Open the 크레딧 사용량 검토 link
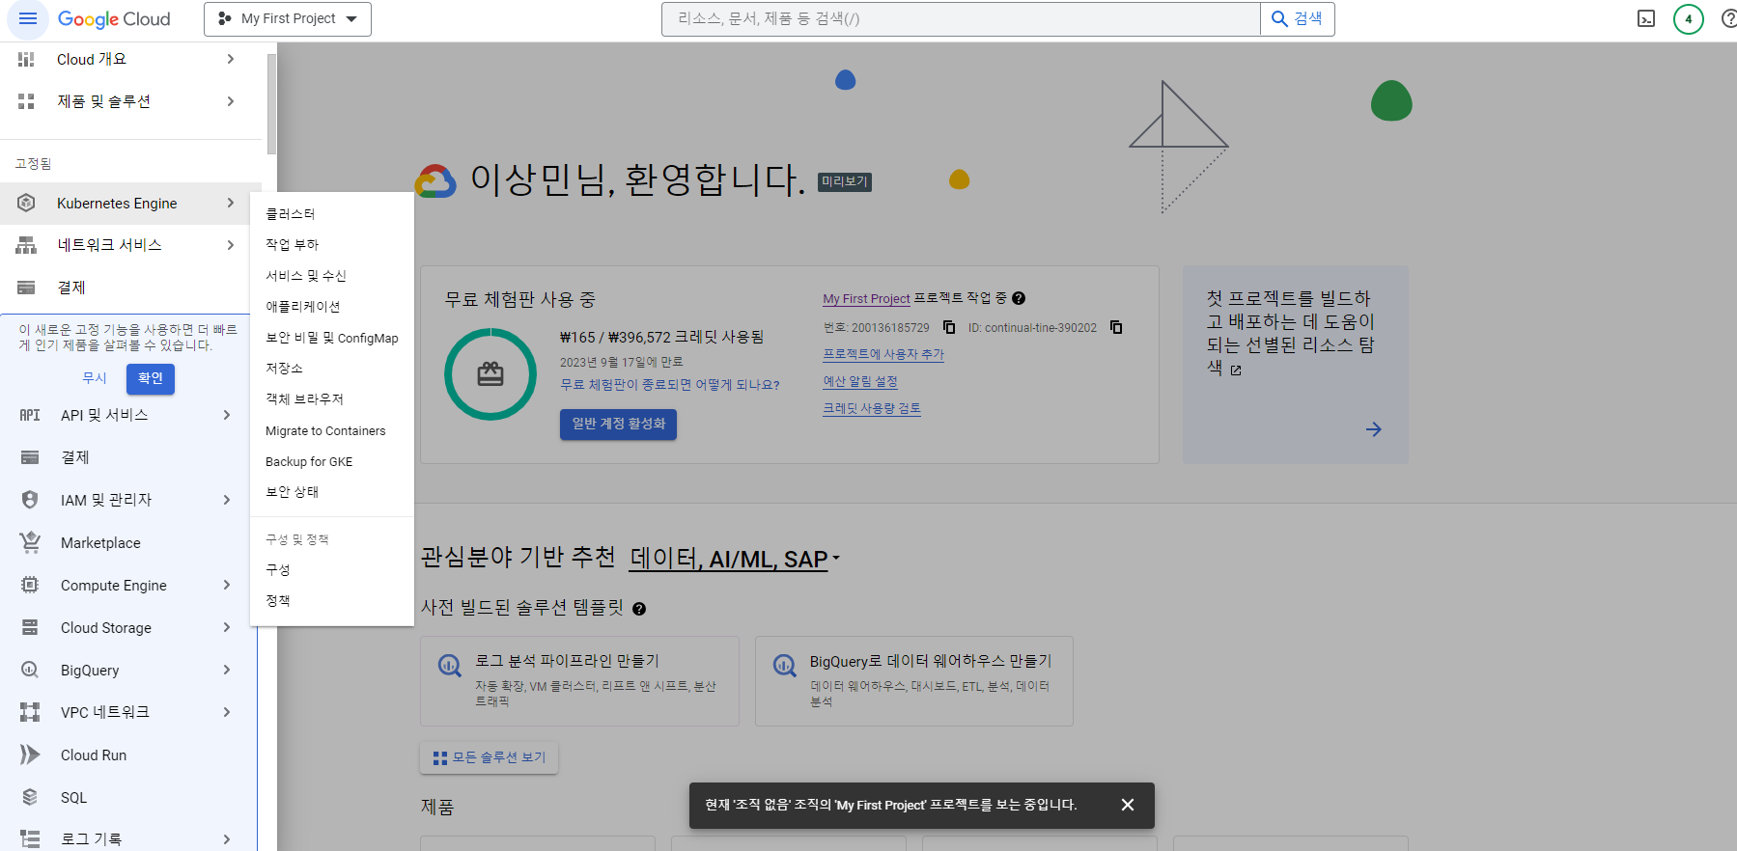This screenshot has width=1737, height=851. click(x=872, y=408)
